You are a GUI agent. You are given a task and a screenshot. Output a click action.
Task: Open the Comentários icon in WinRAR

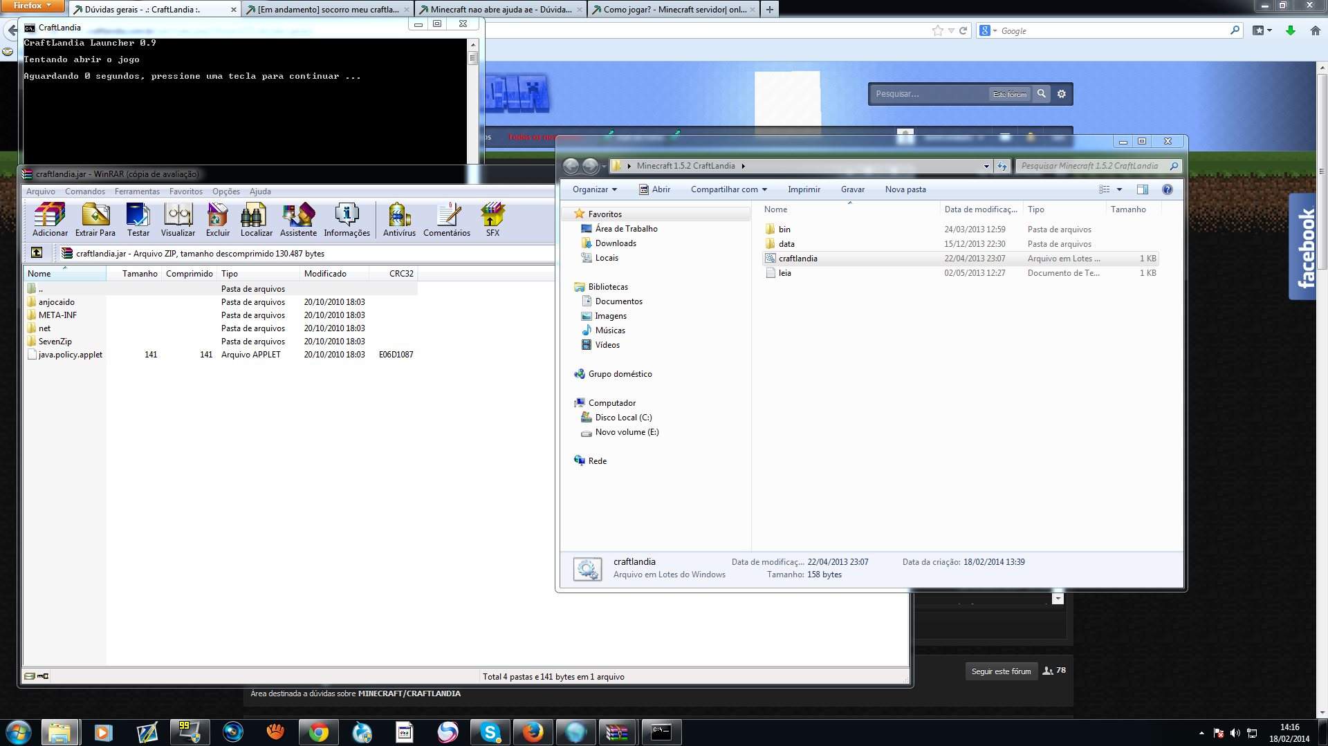(447, 220)
